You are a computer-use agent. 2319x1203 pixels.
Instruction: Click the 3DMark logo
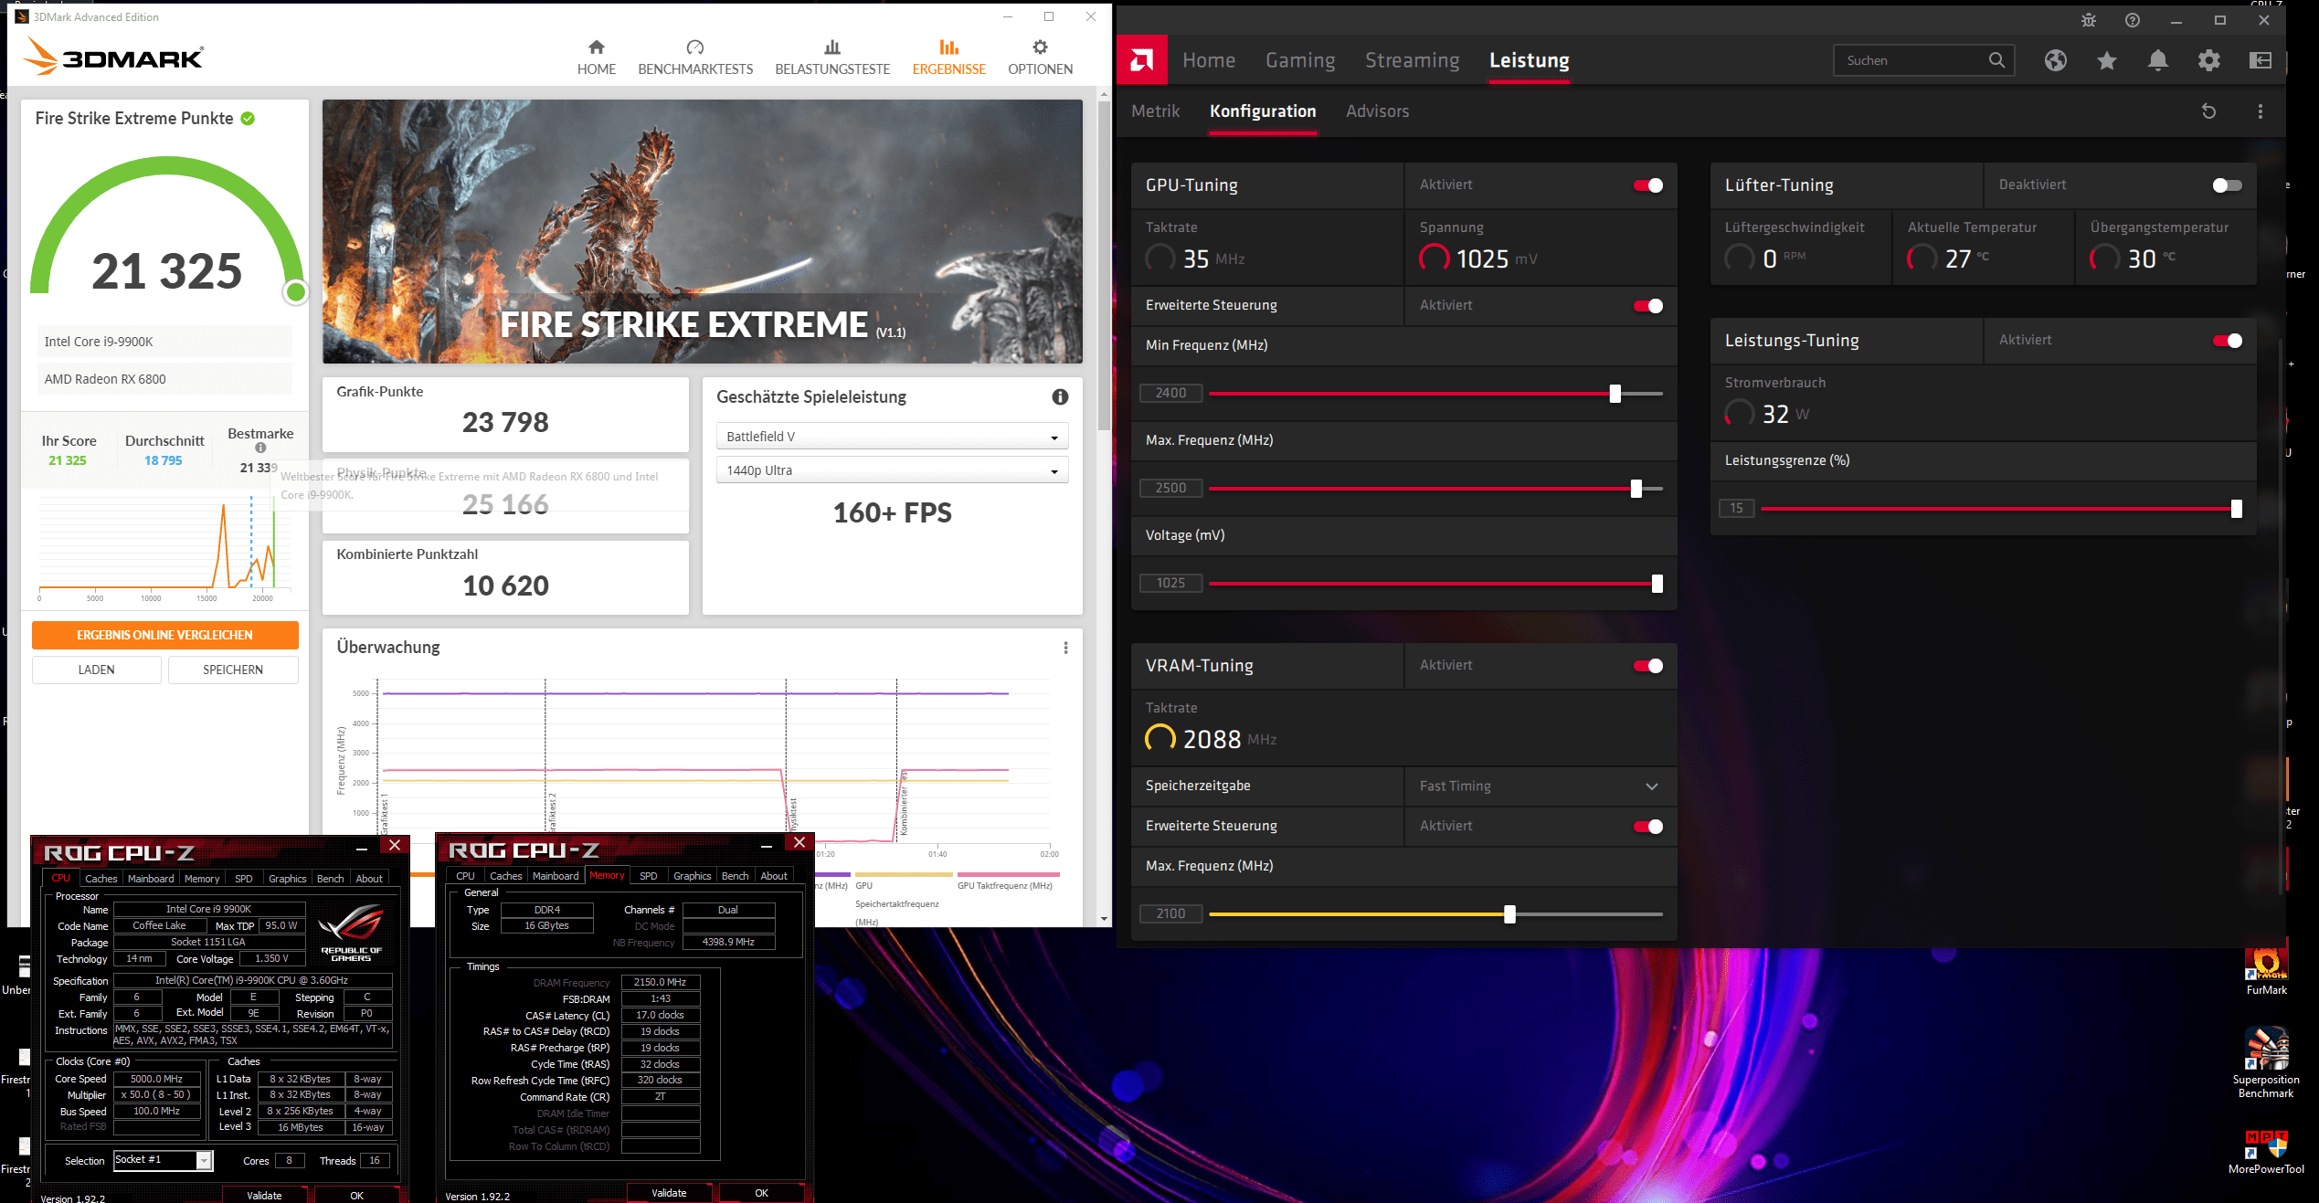click(114, 57)
